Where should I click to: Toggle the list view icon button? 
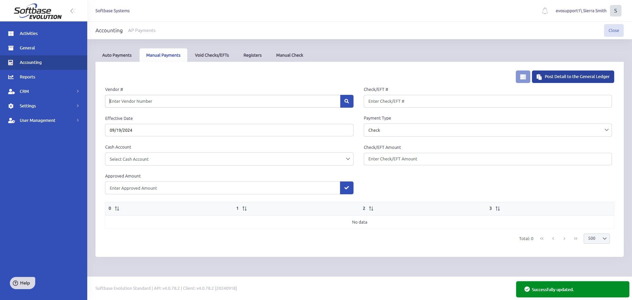point(523,77)
